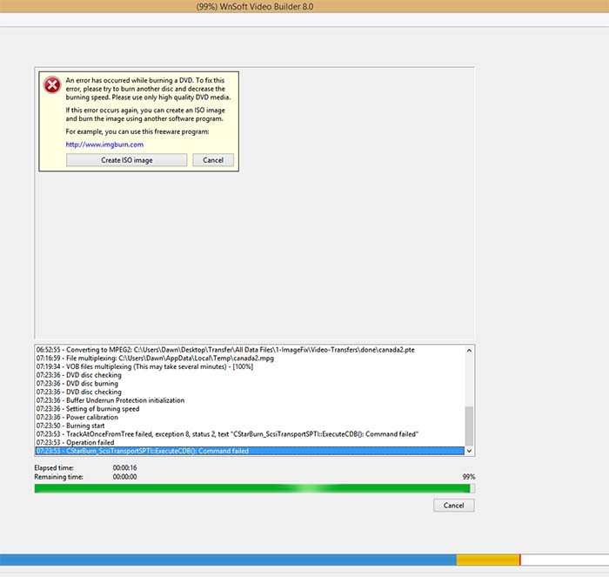Click Cancel button below the progress bar
The image size is (609, 577).
453,506
